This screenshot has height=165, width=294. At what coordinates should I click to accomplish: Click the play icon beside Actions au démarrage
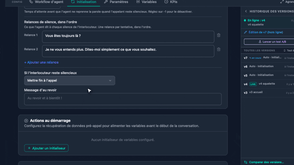[26, 121]
